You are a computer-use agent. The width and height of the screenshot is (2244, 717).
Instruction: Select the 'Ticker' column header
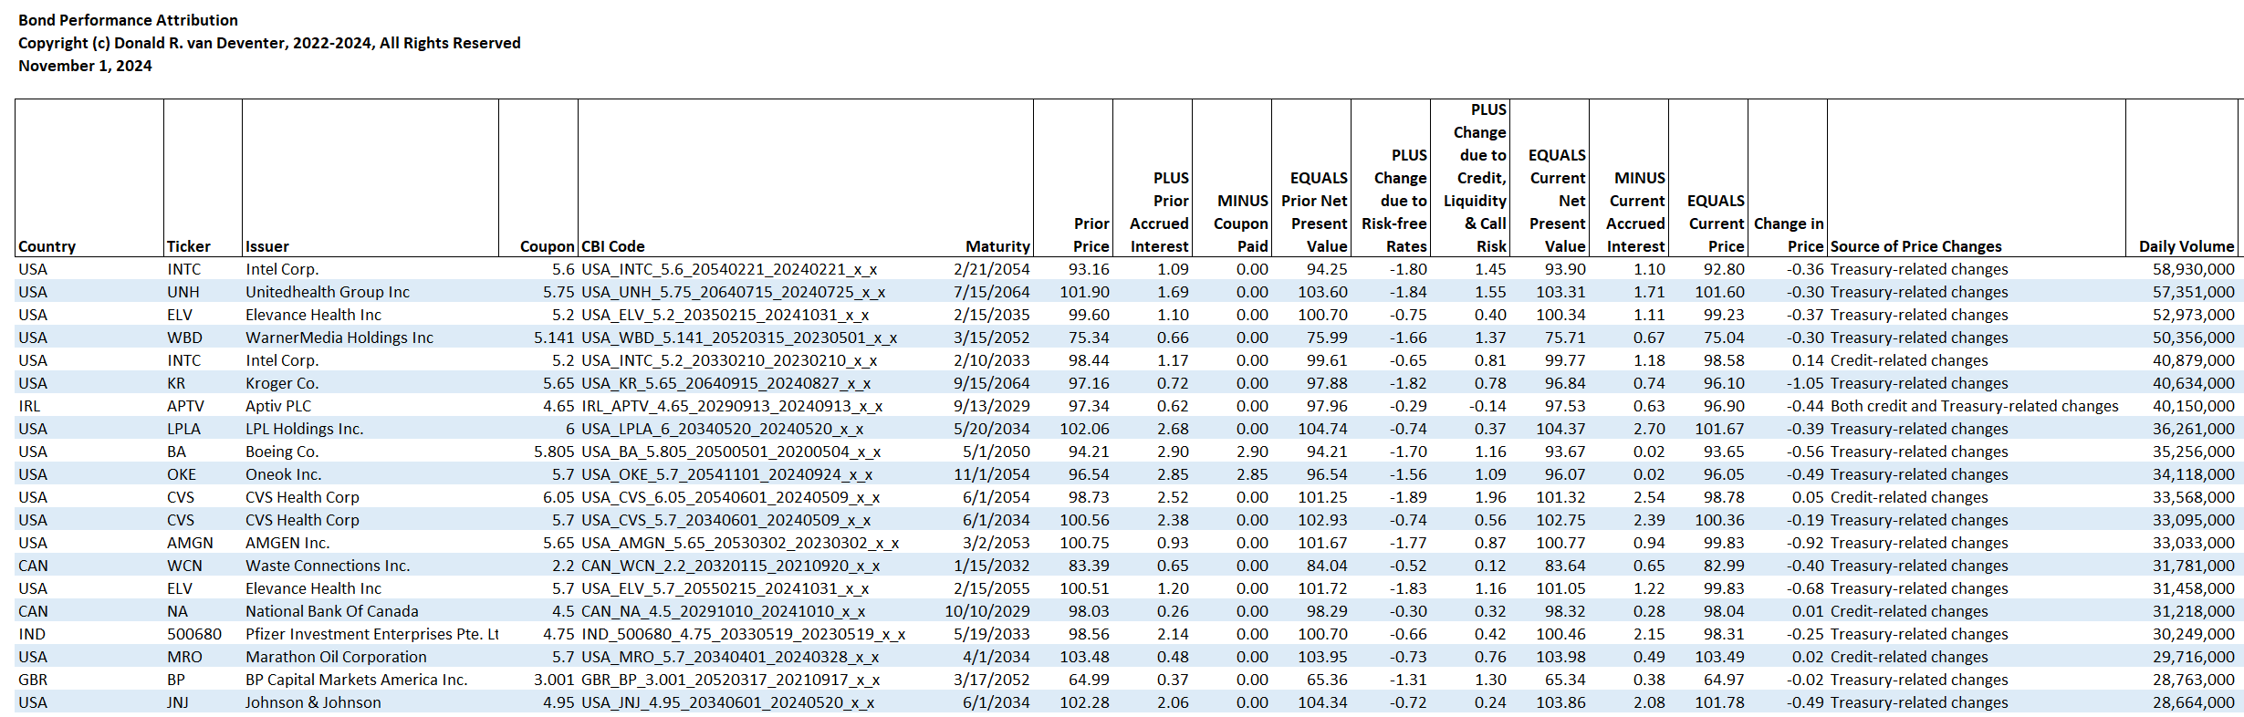pyautogui.click(x=189, y=246)
